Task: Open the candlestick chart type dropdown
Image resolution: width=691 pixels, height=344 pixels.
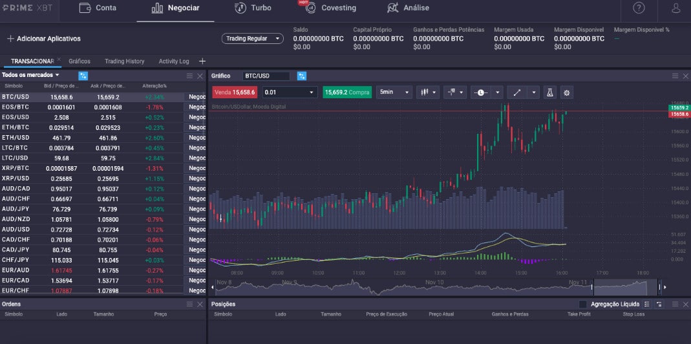Action: 428,92
